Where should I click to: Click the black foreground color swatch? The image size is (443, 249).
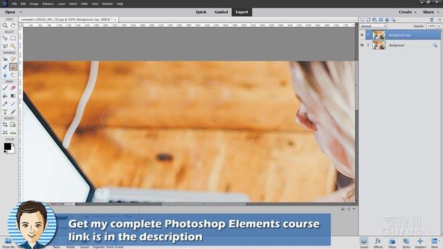point(8,146)
